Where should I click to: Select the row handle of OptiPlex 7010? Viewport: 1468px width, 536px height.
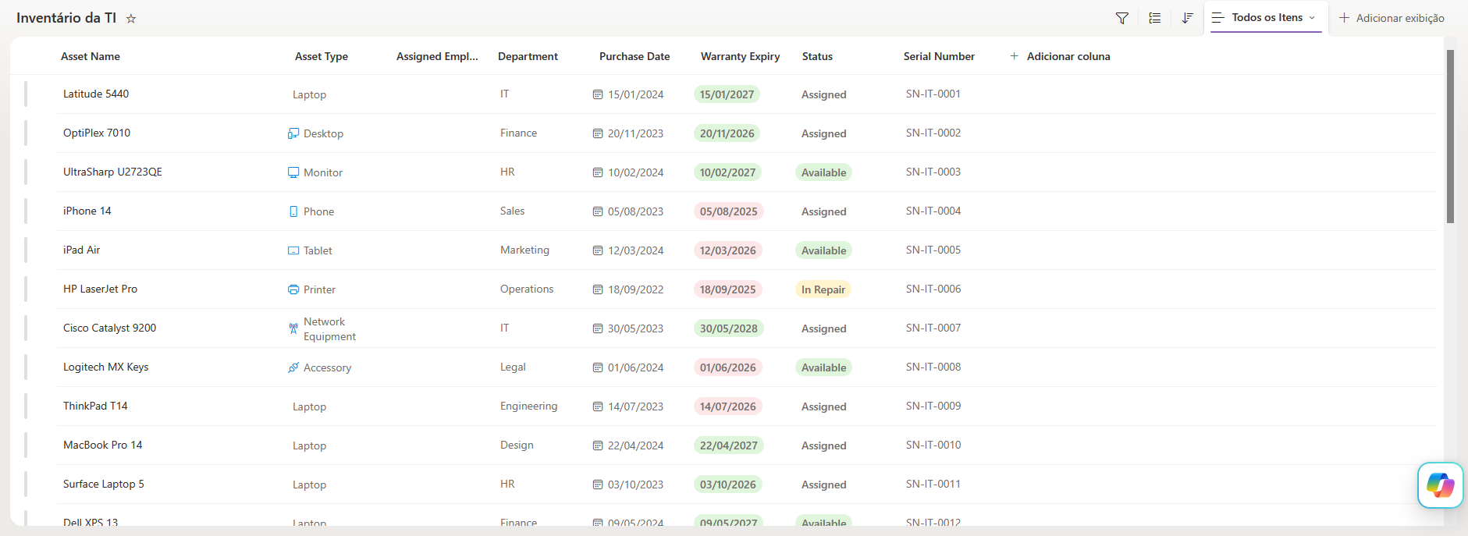(26, 133)
